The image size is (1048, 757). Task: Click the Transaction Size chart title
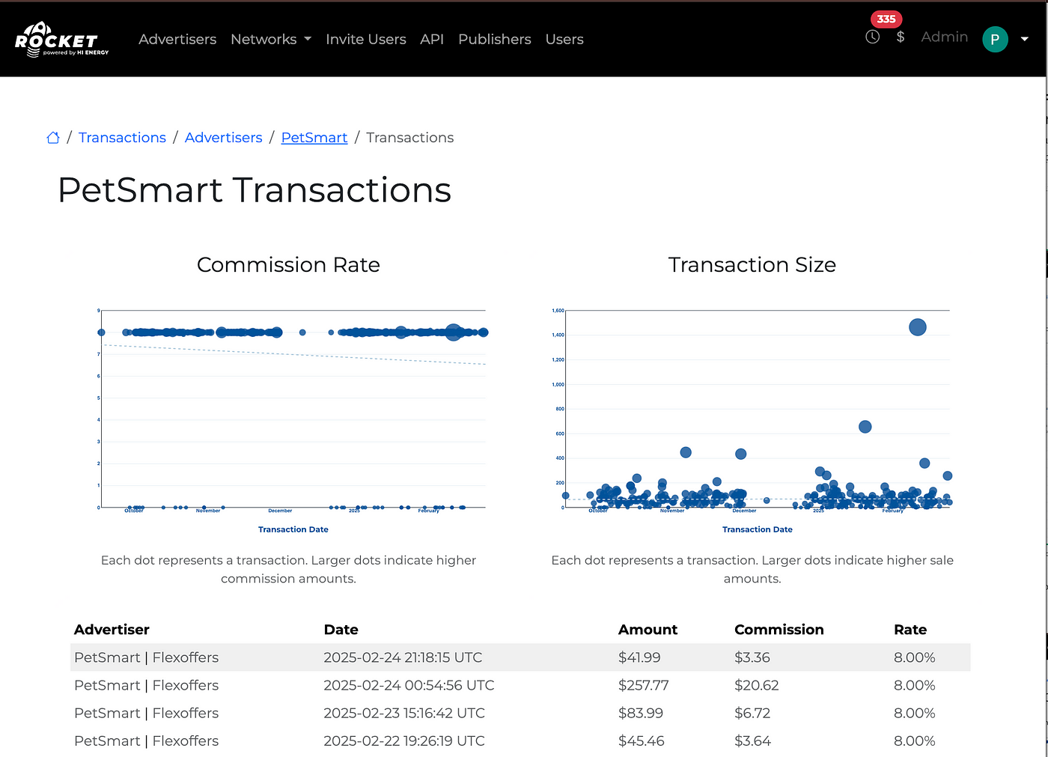(x=752, y=265)
